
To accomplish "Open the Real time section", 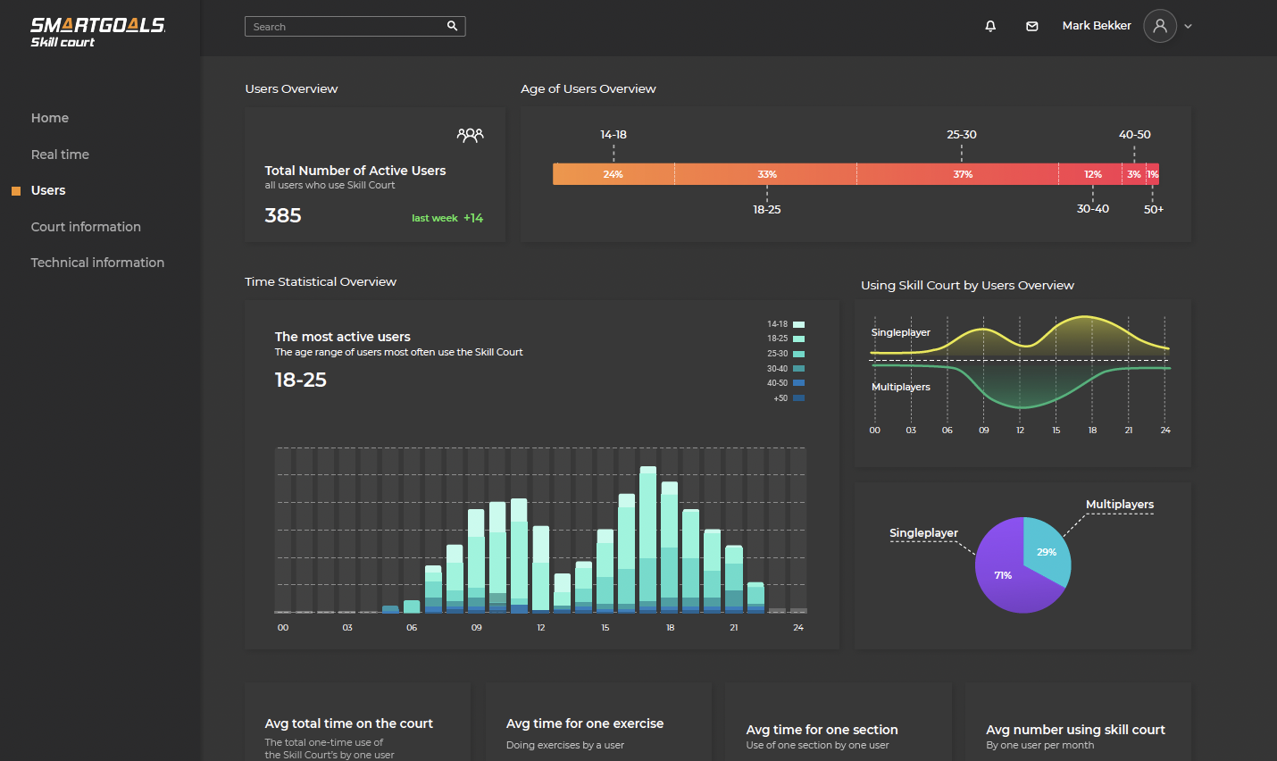I will coord(60,154).
